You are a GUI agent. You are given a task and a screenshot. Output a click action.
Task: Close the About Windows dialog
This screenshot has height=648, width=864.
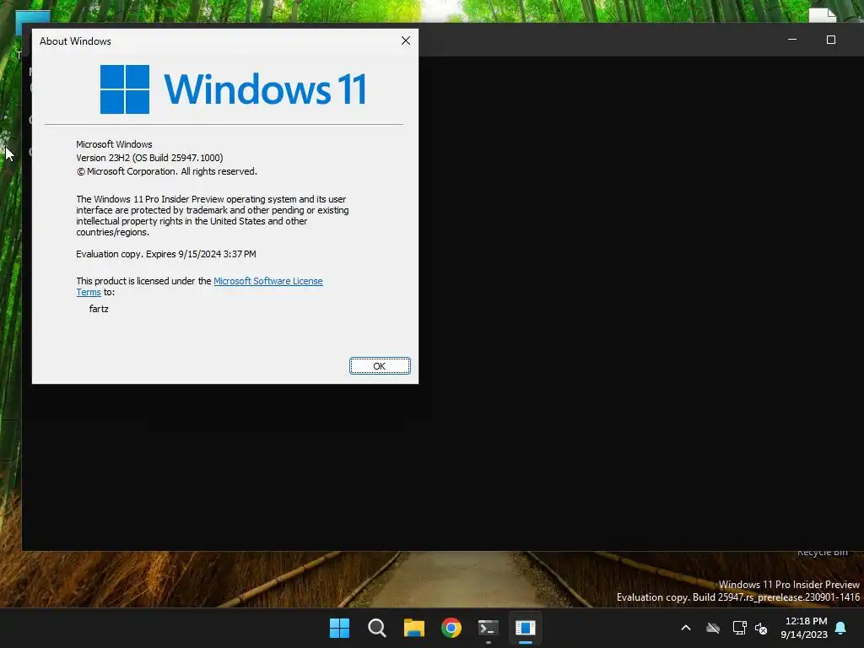[x=406, y=40]
